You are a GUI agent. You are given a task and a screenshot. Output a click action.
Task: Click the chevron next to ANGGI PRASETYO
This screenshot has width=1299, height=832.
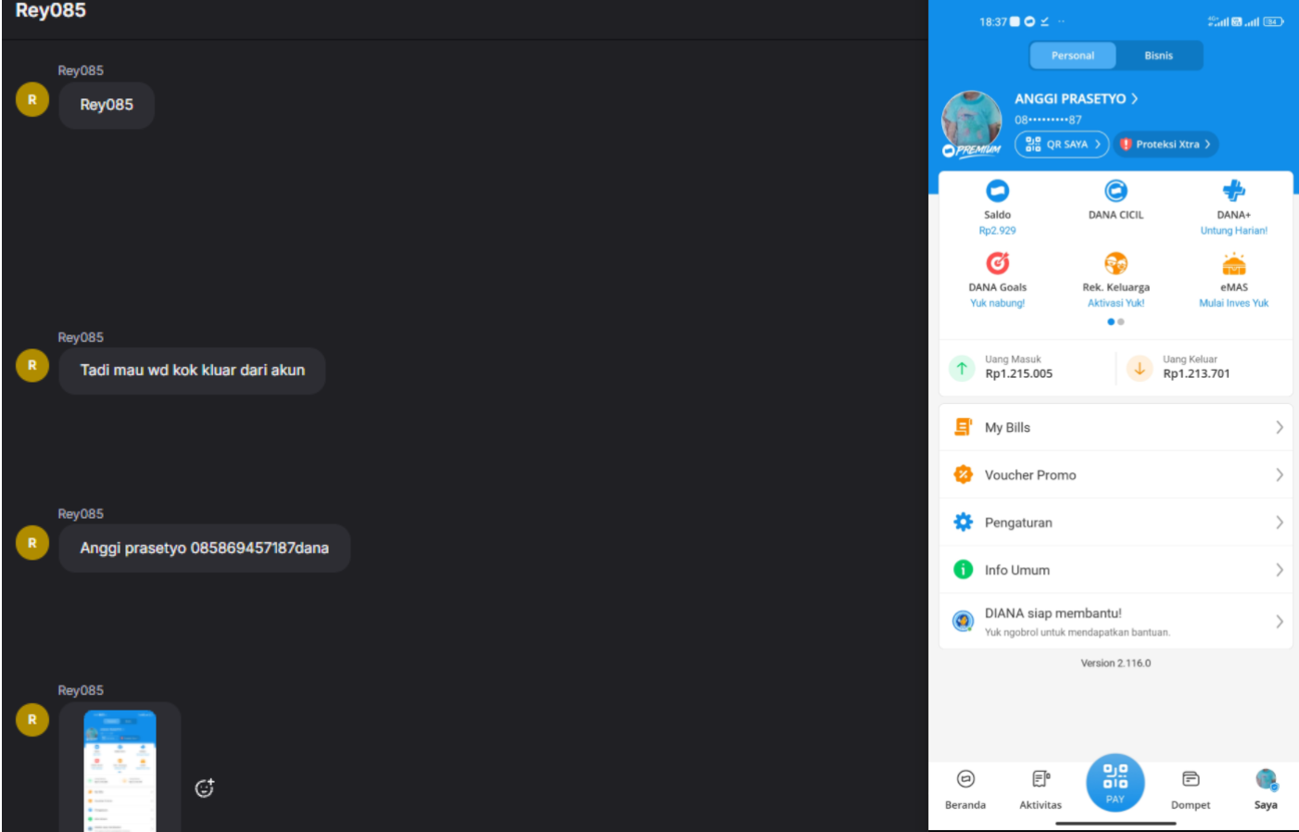[1134, 98]
